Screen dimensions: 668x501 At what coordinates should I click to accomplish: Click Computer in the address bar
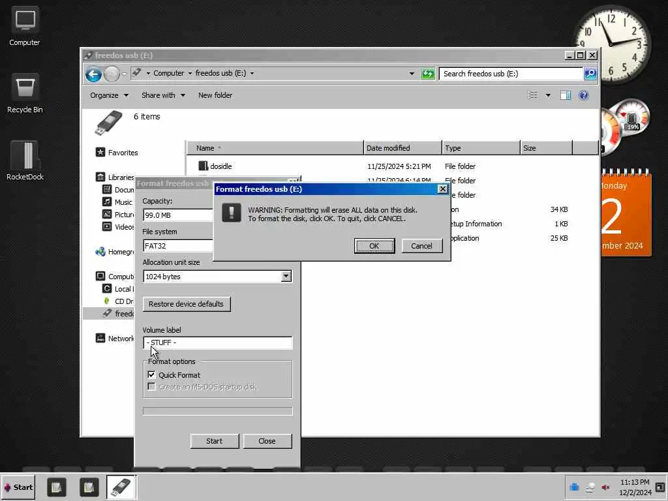pos(169,73)
